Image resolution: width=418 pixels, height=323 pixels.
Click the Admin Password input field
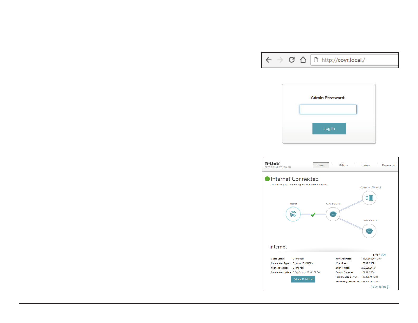coord(328,109)
